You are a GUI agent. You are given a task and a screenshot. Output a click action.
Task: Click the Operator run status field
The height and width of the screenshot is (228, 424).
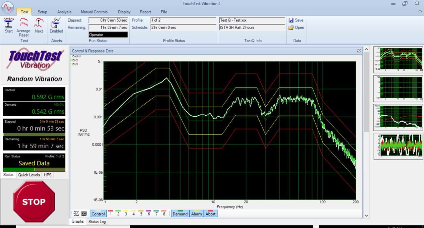coord(108,35)
